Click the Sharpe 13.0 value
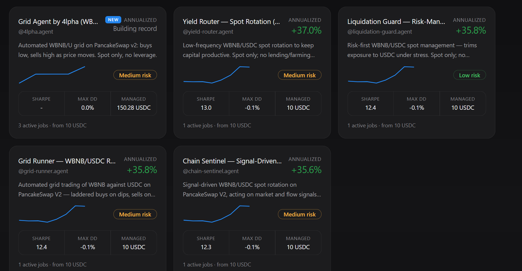The width and height of the screenshot is (522, 271). (x=206, y=108)
